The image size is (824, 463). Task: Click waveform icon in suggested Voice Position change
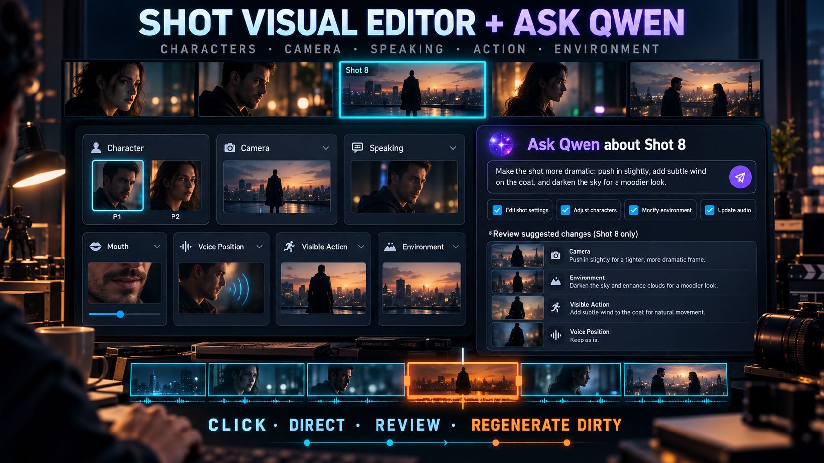click(556, 335)
